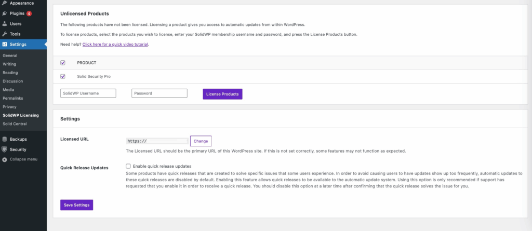Image resolution: width=532 pixels, height=231 pixels.
Task: Click the Change button for Licensed URL
Action: tap(201, 141)
